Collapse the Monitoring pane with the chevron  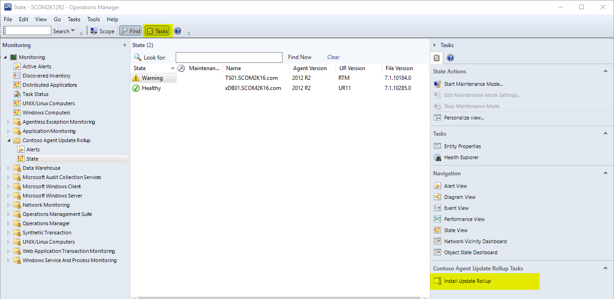[x=124, y=45]
